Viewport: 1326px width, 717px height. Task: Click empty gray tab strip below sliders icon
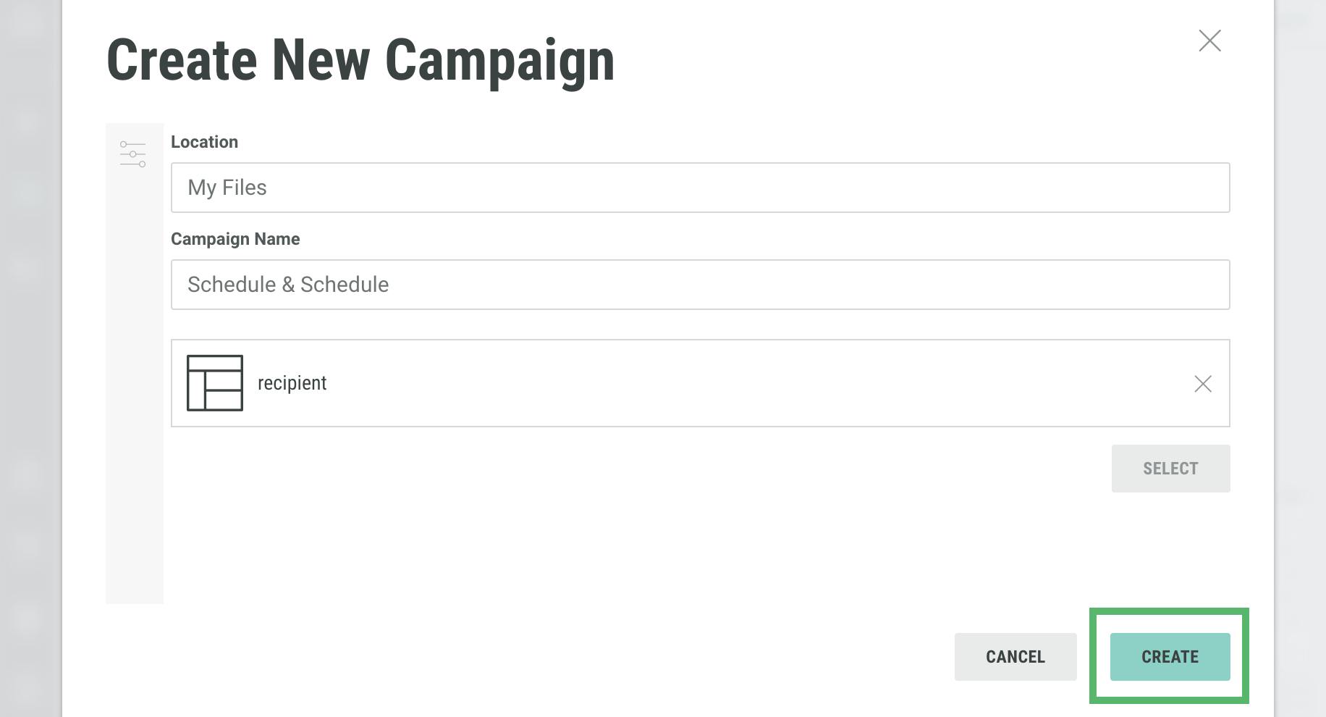tap(135, 398)
